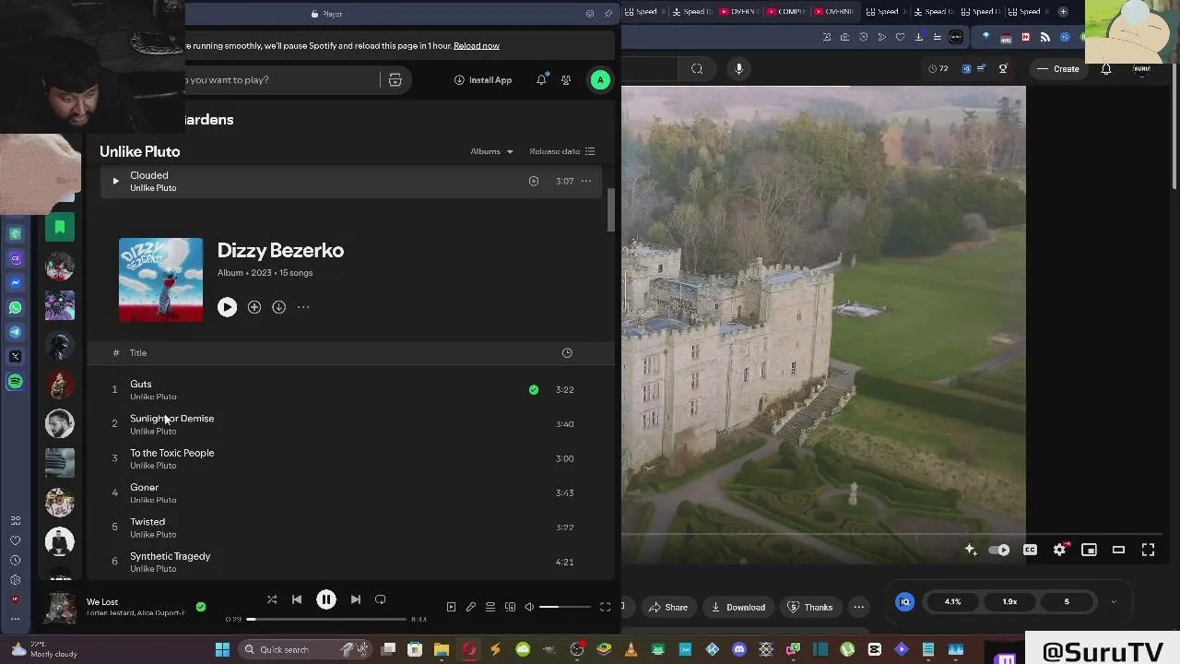Click YouTube voice search microphone
This screenshot has height=664, width=1180.
(738, 68)
